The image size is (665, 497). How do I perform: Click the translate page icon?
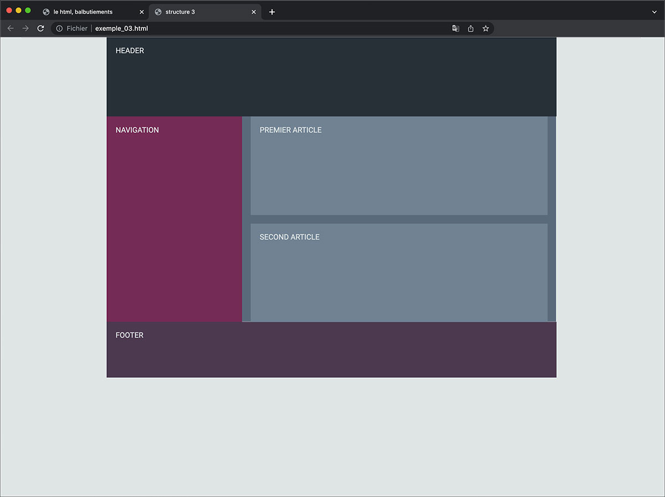click(x=456, y=28)
